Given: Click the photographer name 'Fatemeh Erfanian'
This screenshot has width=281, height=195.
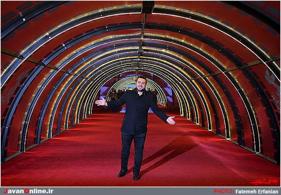Looking at the screenshot, I should (257, 191).
